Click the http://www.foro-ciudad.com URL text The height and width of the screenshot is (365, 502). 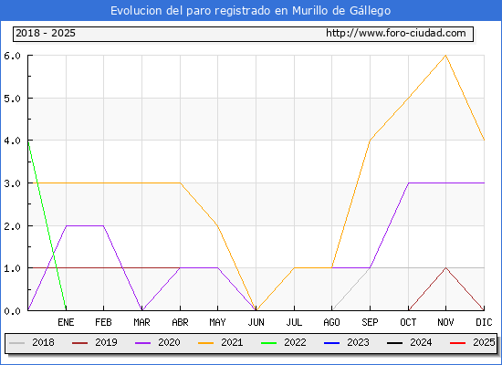click(396, 33)
